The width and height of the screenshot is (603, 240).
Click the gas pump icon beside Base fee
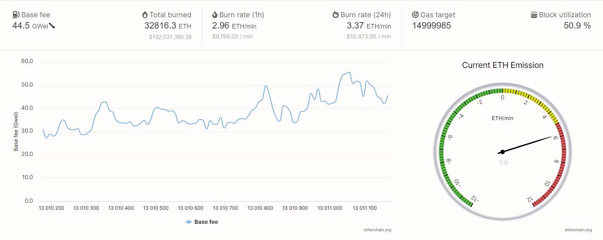tap(16, 15)
